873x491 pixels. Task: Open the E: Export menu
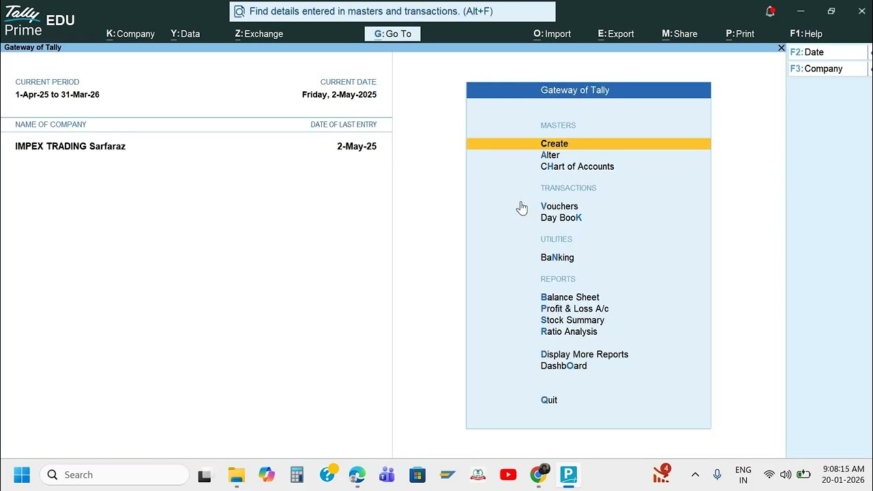(x=616, y=34)
